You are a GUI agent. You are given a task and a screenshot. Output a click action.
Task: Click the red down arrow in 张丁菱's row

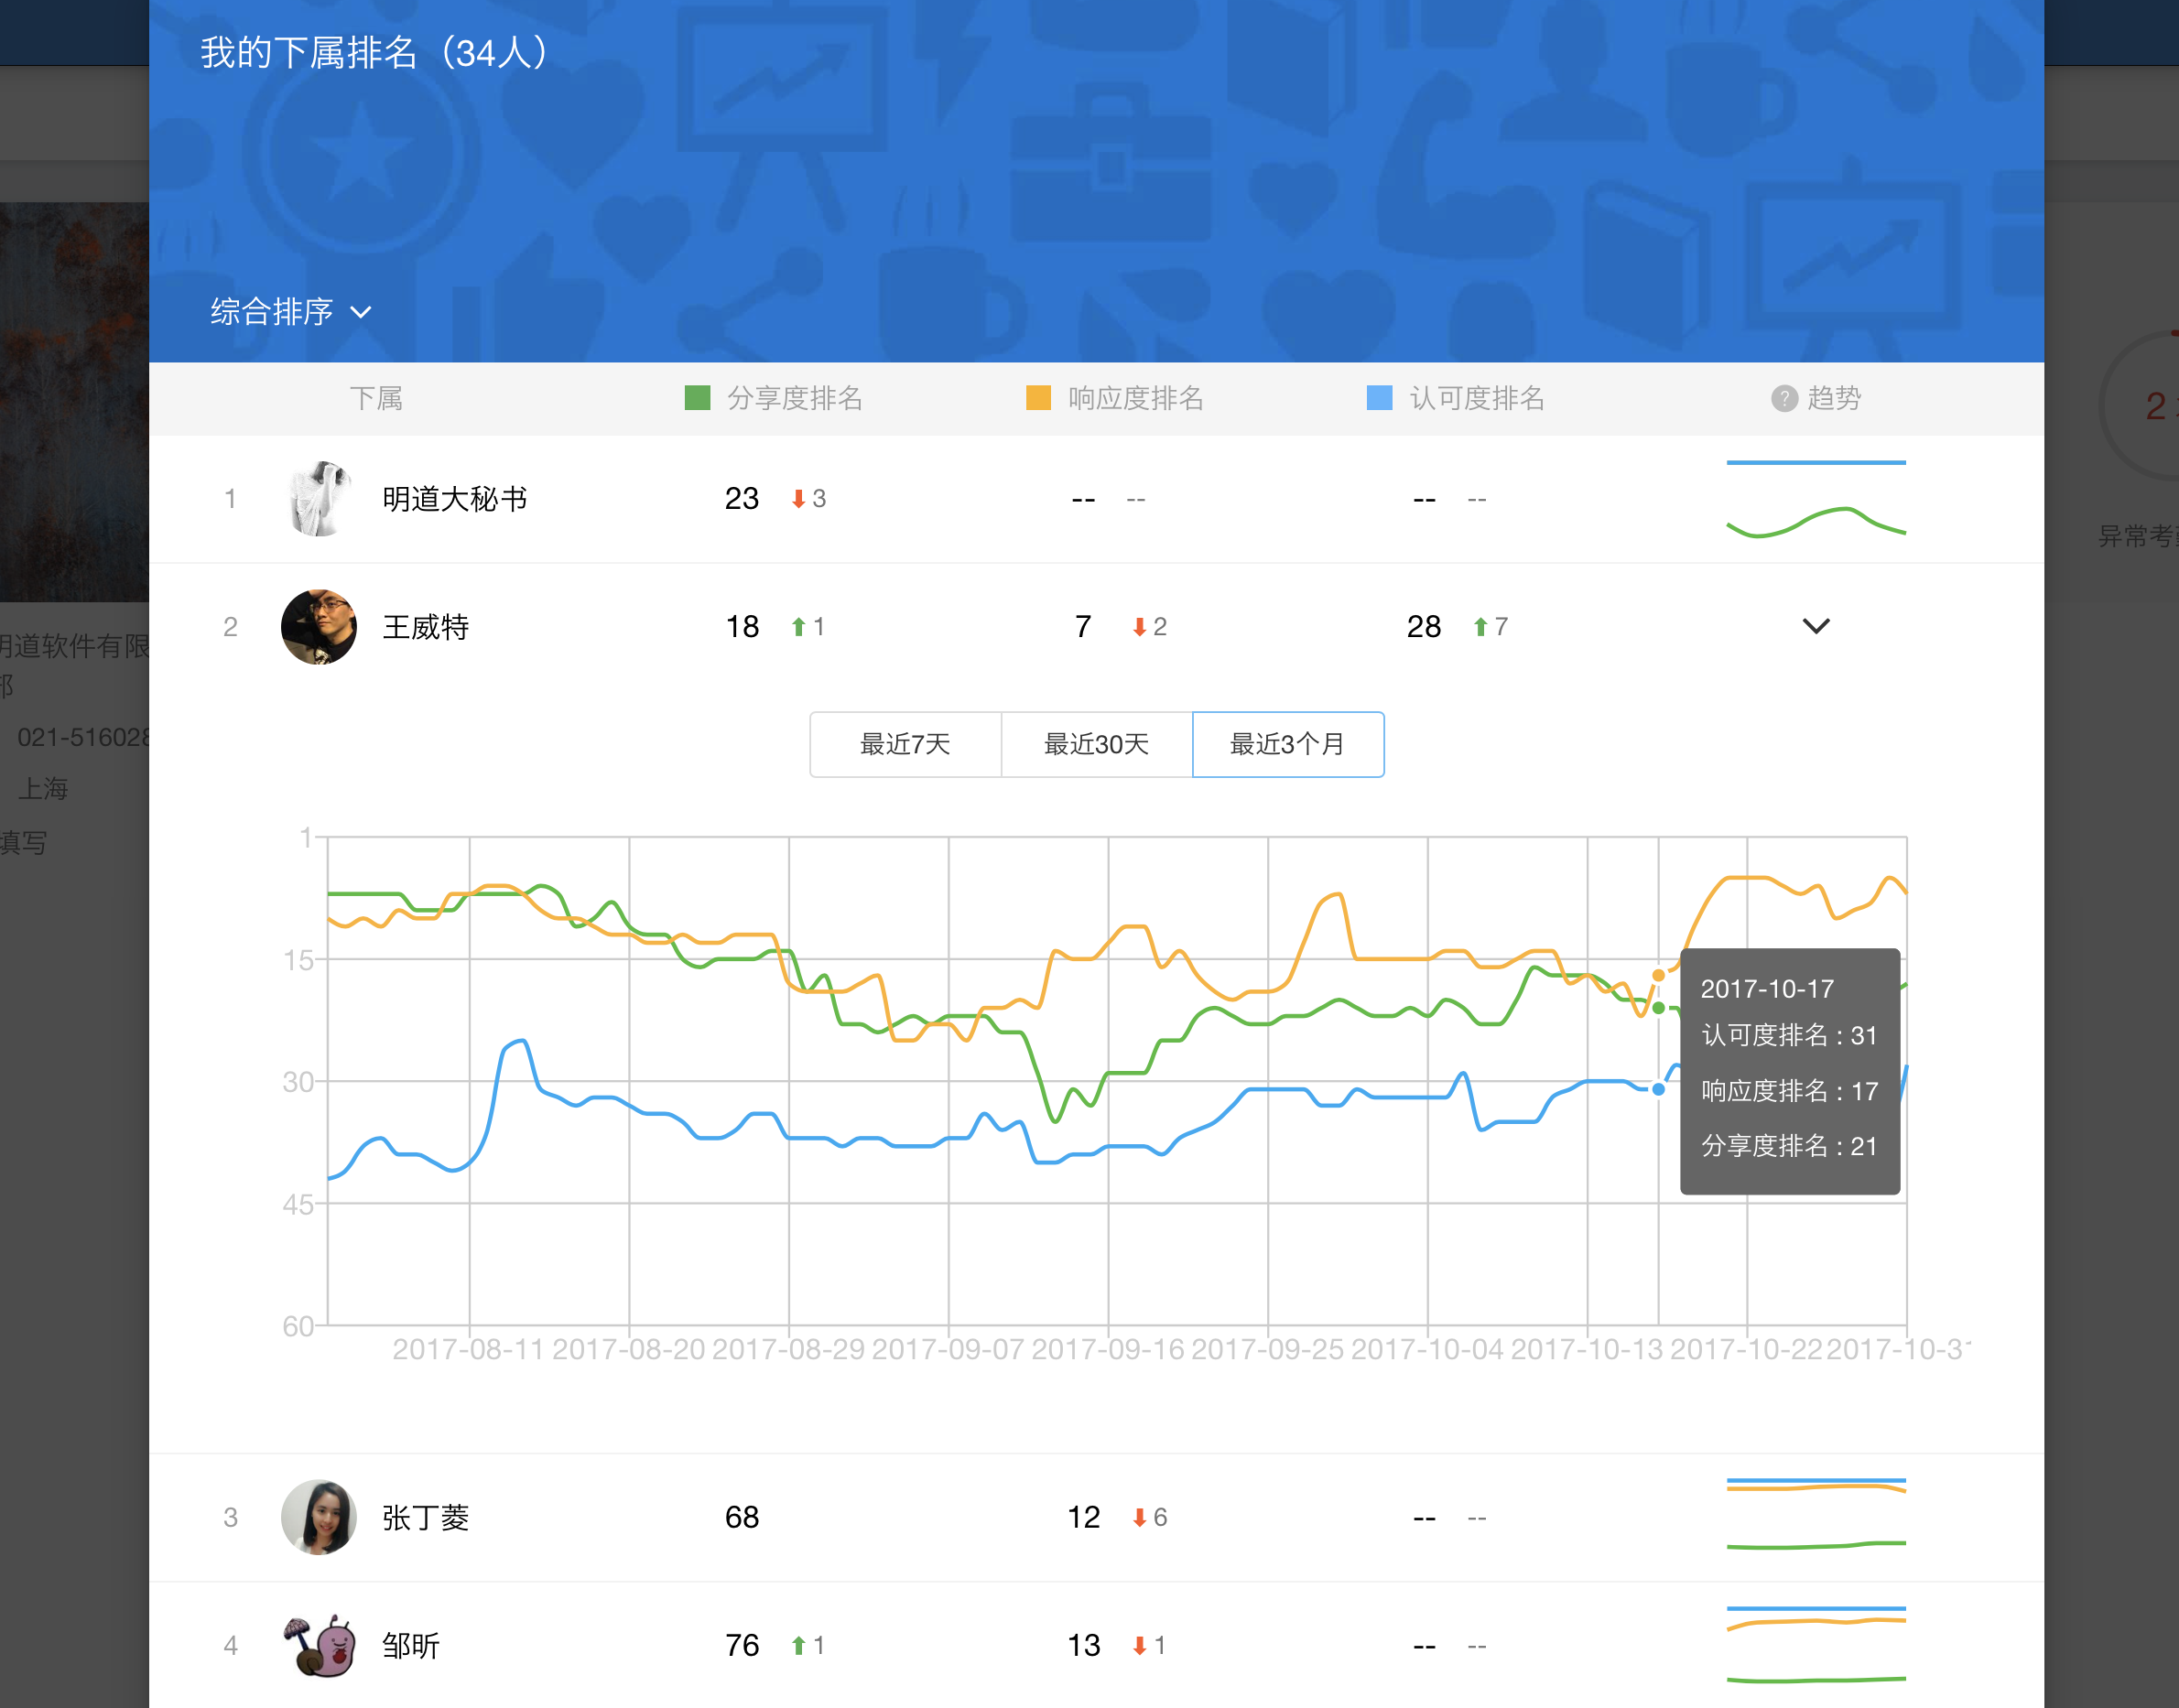[1139, 1518]
